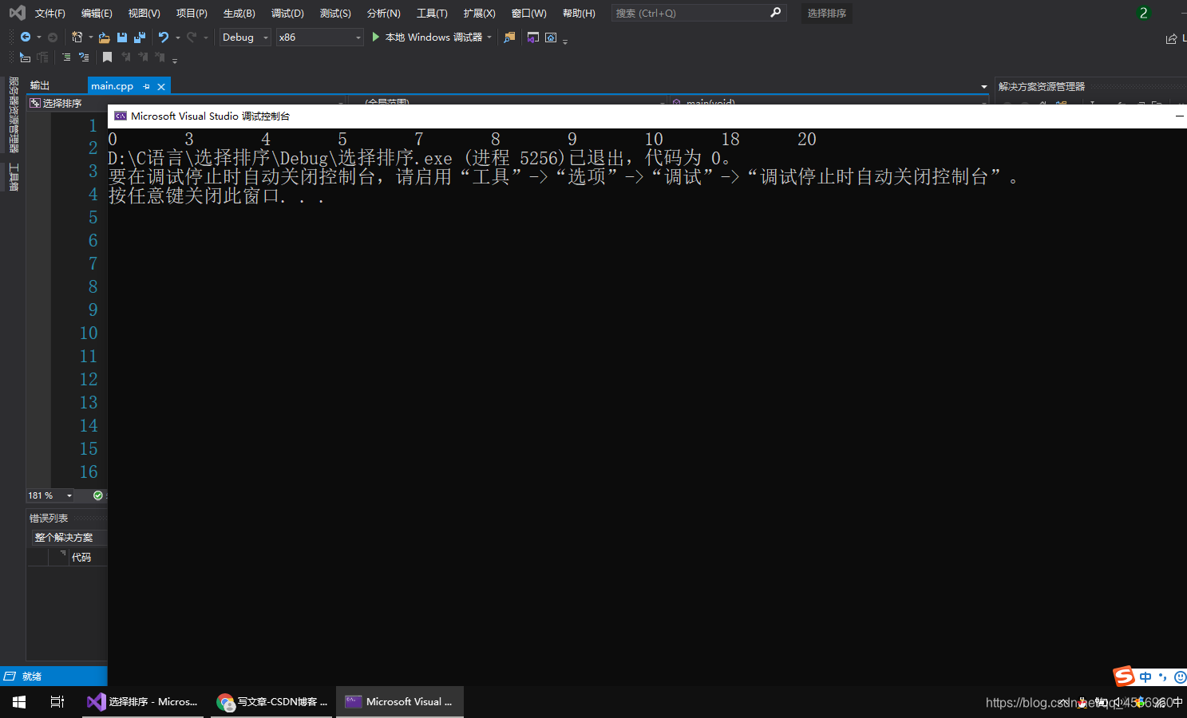Click the decrease indent icon
The image size is (1187, 718).
(x=66, y=57)
